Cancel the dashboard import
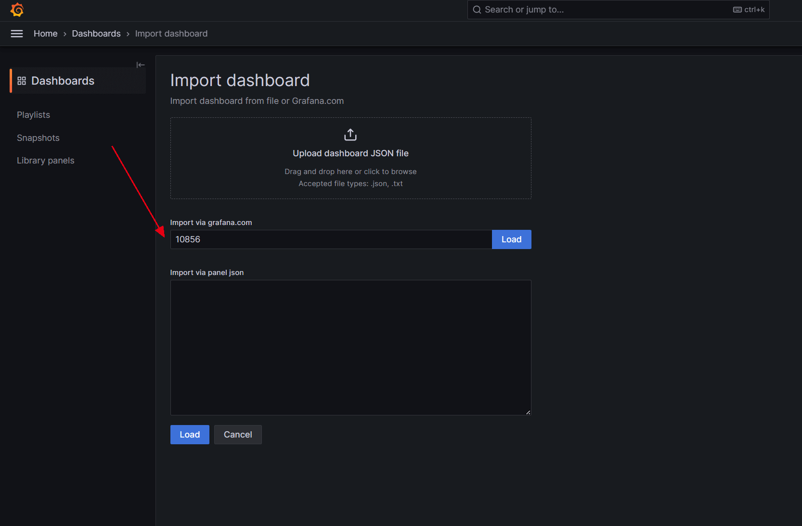The height and width of the screenshot is (526, 802). [x=238, y=435]
